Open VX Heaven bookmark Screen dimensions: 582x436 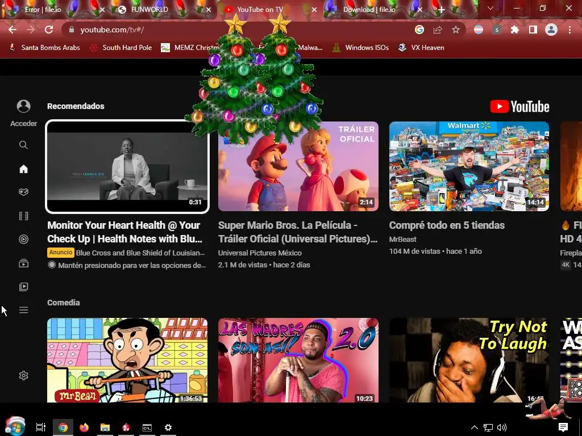(x=421, y=48)
